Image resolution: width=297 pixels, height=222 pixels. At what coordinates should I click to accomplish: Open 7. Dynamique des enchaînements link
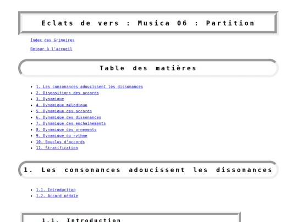tap(71, 123)
